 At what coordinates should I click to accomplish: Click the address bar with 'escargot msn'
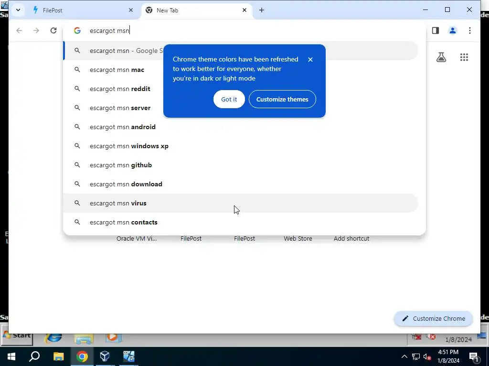point(243,30)
